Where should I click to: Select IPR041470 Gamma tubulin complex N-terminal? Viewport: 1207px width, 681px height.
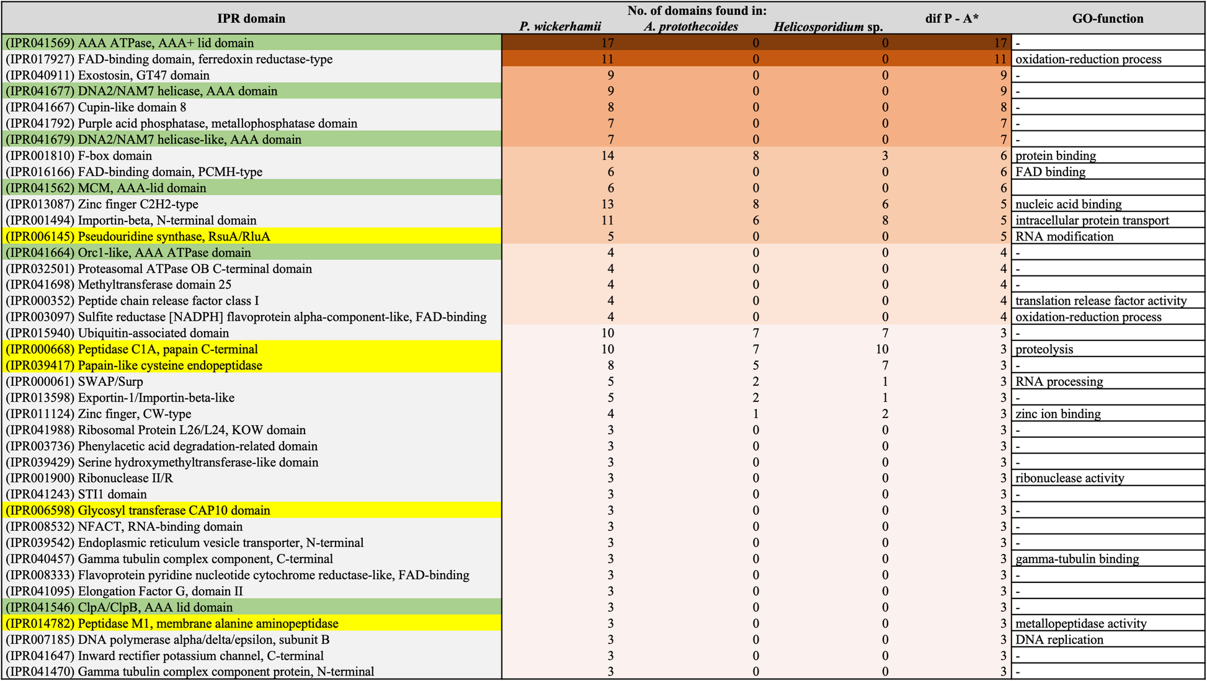252,672
